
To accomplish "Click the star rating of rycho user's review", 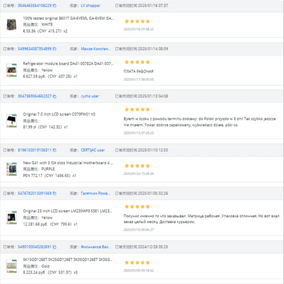I will [x=137, y=109].
